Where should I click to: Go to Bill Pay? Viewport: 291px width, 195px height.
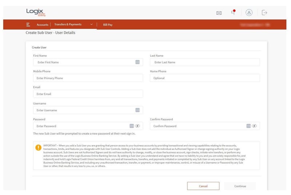[x=108, y=25]
